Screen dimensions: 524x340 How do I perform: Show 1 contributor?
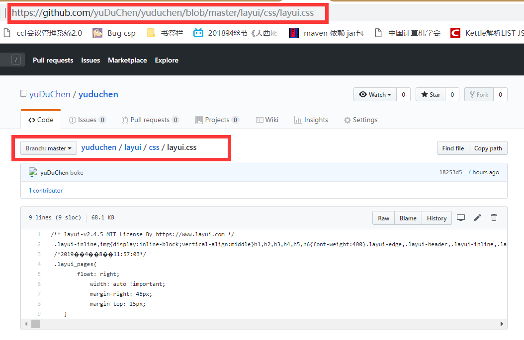[46, 191]
